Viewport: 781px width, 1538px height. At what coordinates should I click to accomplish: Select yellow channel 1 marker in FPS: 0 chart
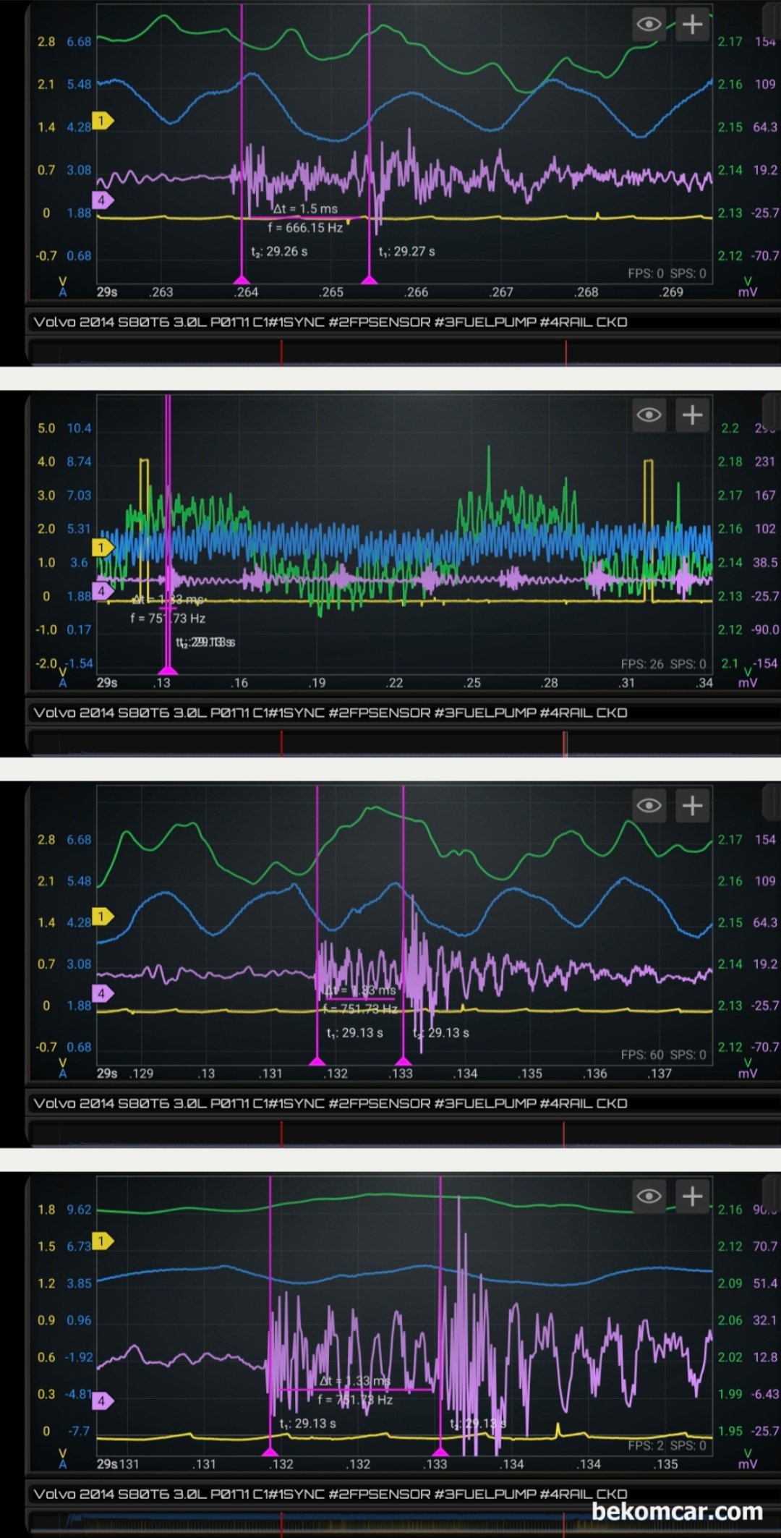pyautogui.click(x=102, y=121)
